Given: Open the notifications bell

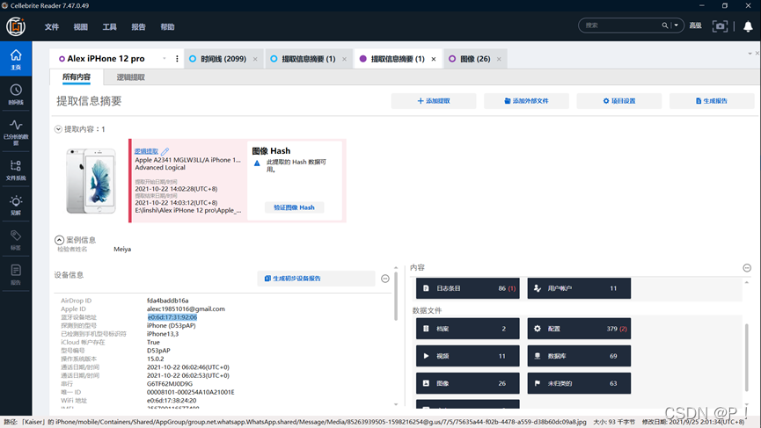Looking at the screenshot, I should (x=748, y=26).
